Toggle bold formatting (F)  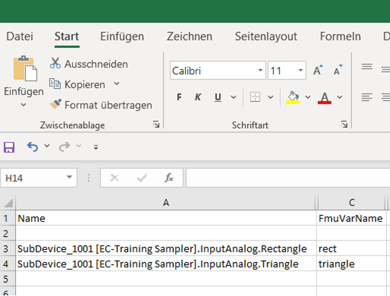(179, 97)
